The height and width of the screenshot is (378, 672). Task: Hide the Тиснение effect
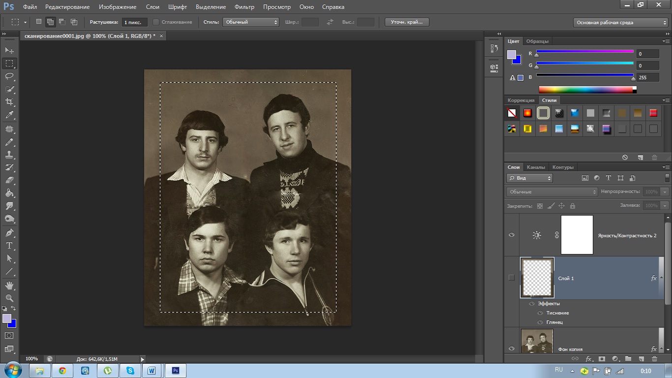[540, 313]
